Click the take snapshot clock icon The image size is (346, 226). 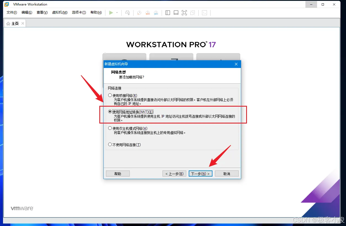(x=139, y=13)
